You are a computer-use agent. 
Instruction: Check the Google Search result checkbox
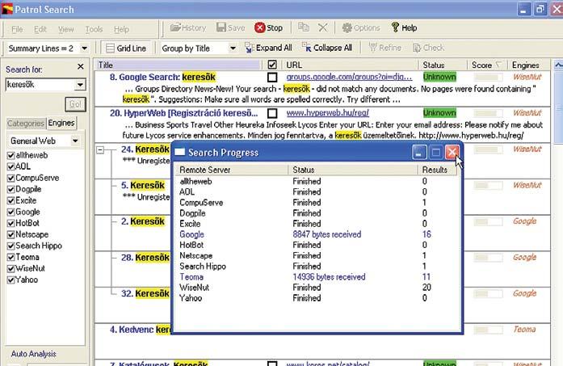(x=272, y=78)
